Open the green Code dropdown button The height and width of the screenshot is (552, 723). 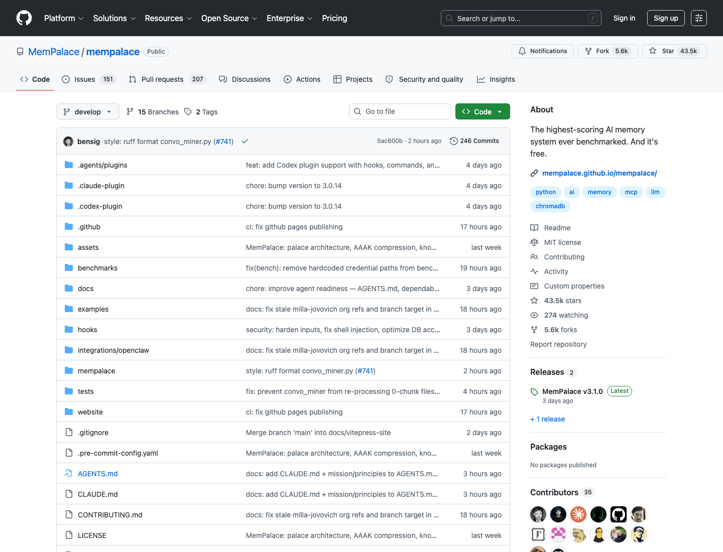(483, 111)
